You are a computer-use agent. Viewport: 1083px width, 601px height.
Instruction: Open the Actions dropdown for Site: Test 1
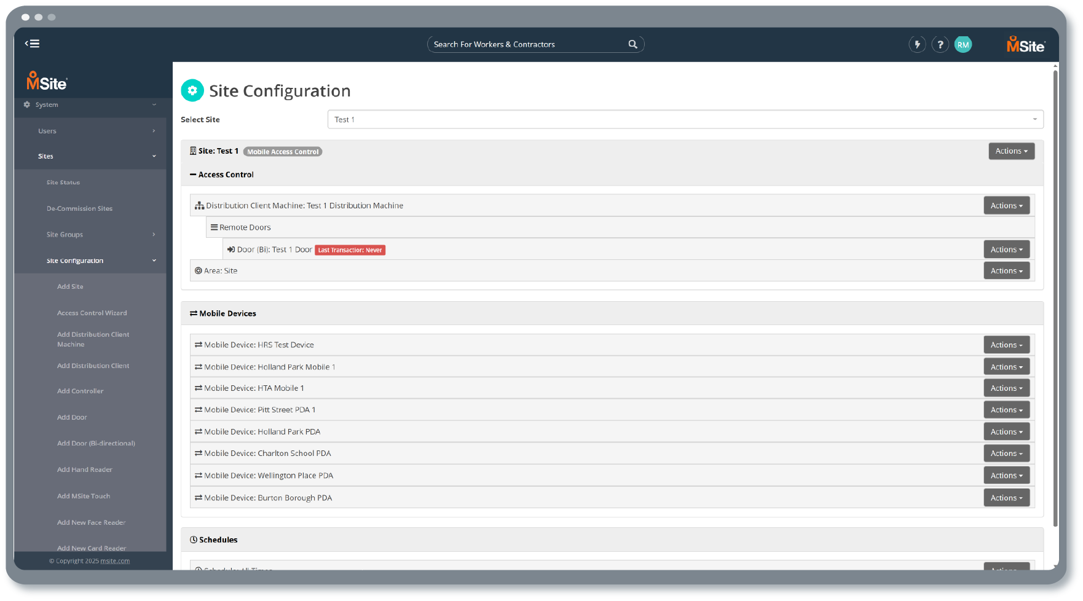pos(1011,151)
